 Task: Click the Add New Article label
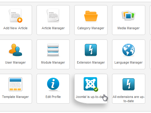coord(15,28)
